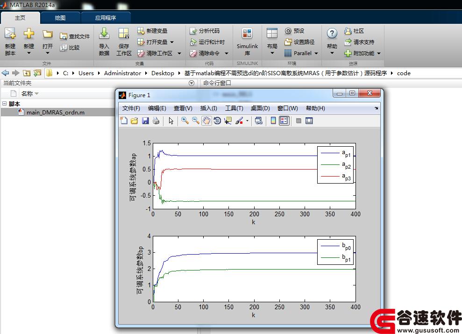The image size is (462, 334).
Task: Click Open File icon in Figure 1 toolbar
Action: click(x=135, y=121)
